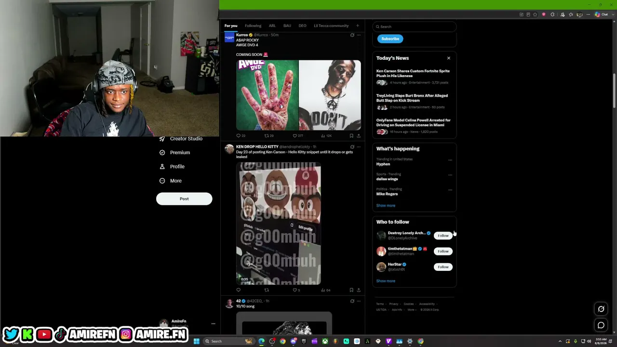Open the Grok floating button

[x=601, y=309]
